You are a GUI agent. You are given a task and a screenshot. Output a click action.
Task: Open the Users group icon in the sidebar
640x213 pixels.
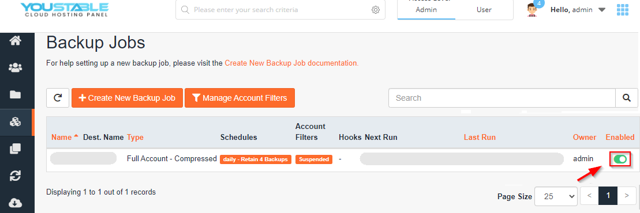click(15, 67)
